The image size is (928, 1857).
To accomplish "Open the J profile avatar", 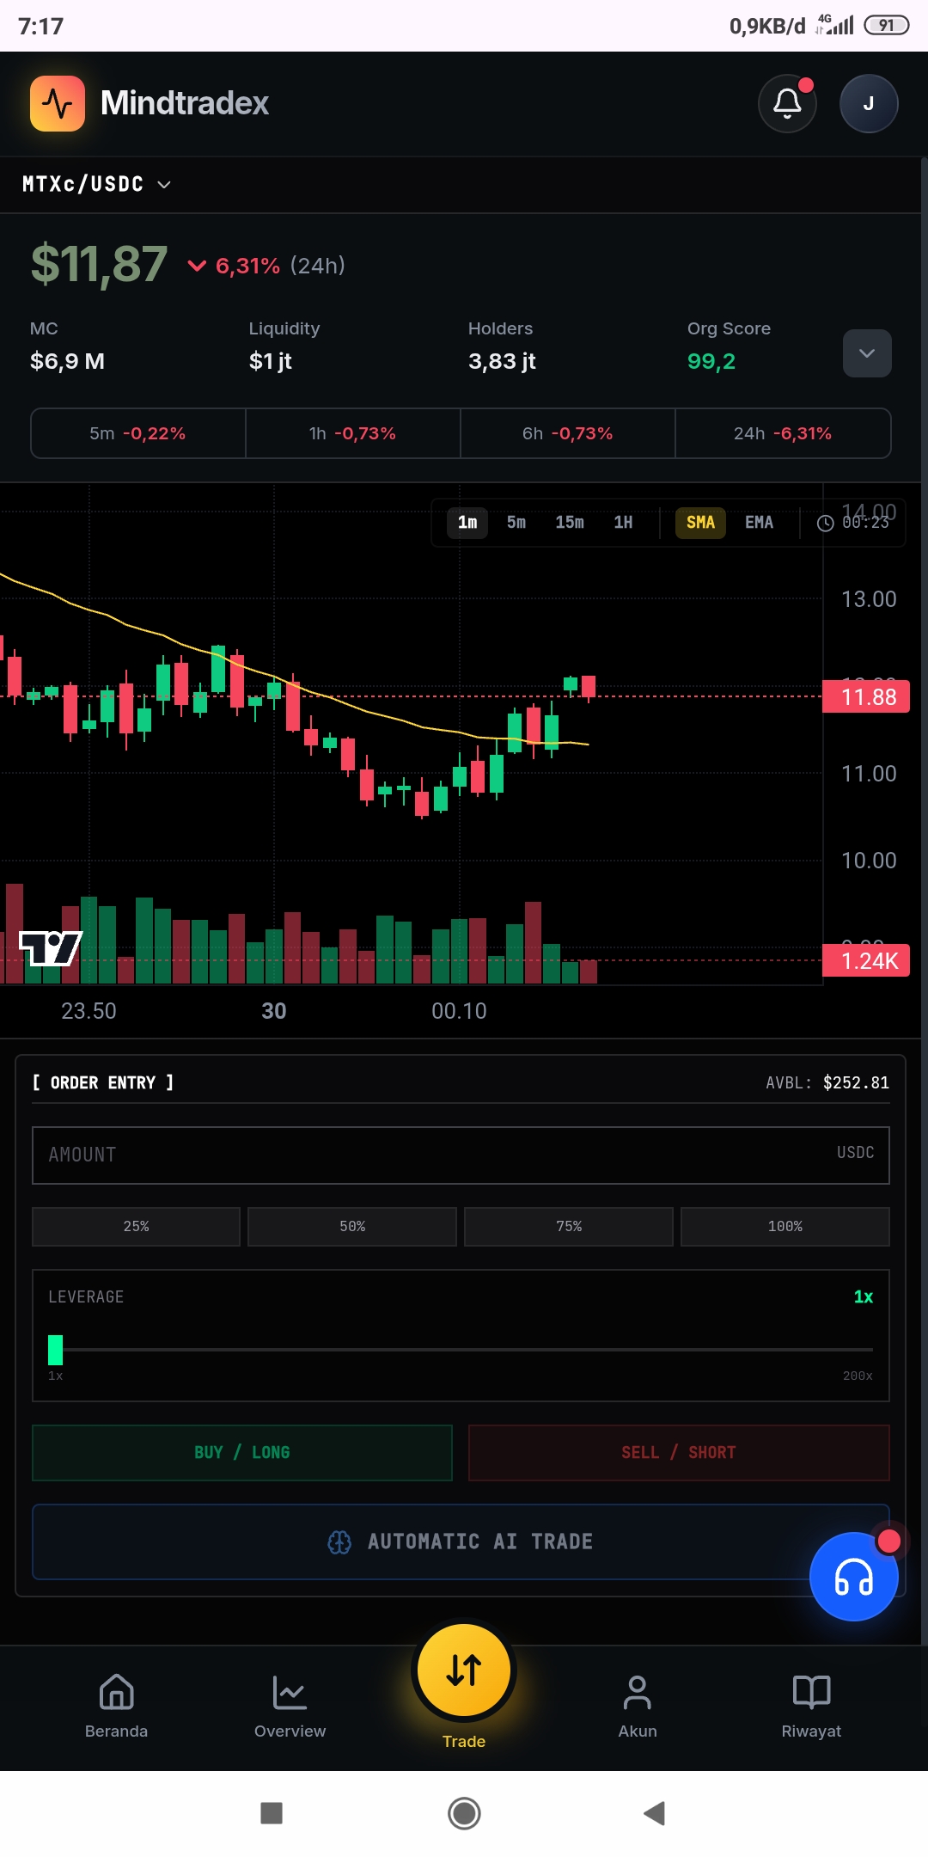I will tap(869, 103).
